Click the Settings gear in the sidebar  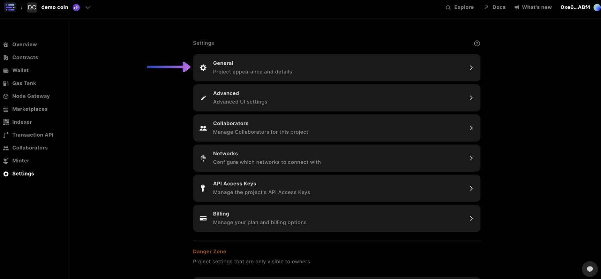(6, 173)
